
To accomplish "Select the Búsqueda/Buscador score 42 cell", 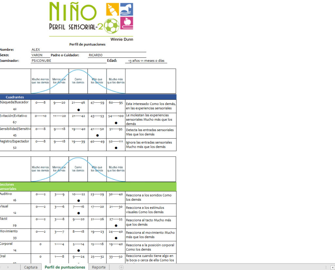I will coord(15,109).
